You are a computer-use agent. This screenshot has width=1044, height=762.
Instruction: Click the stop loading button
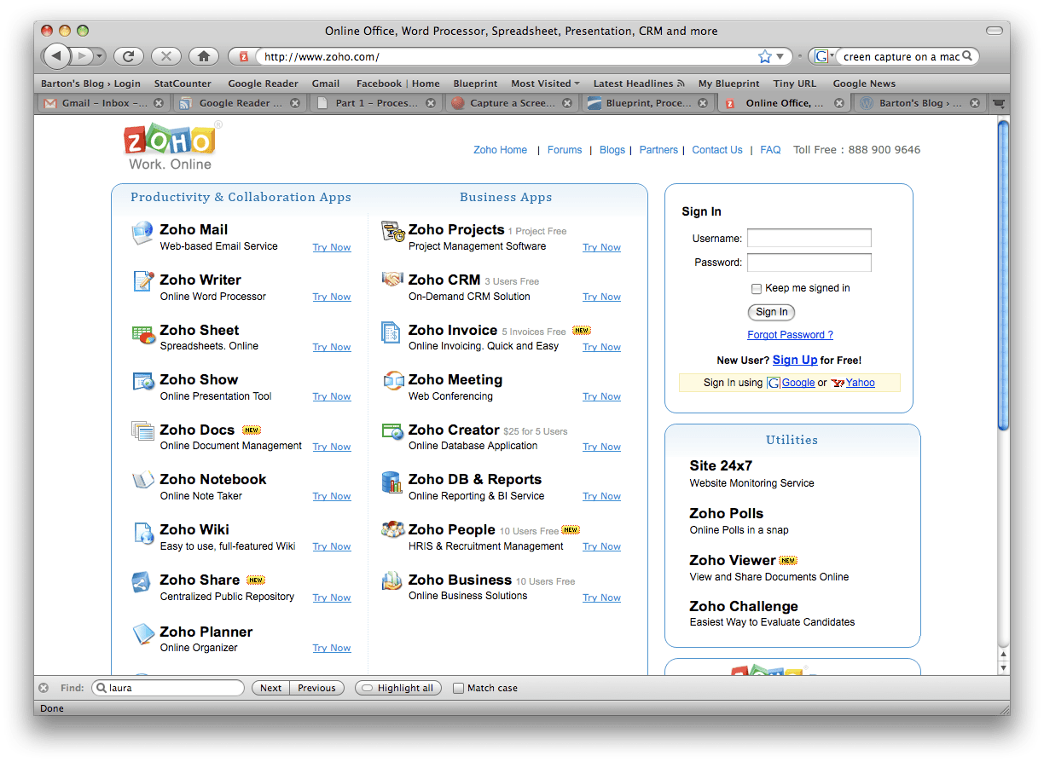point(165,56)
